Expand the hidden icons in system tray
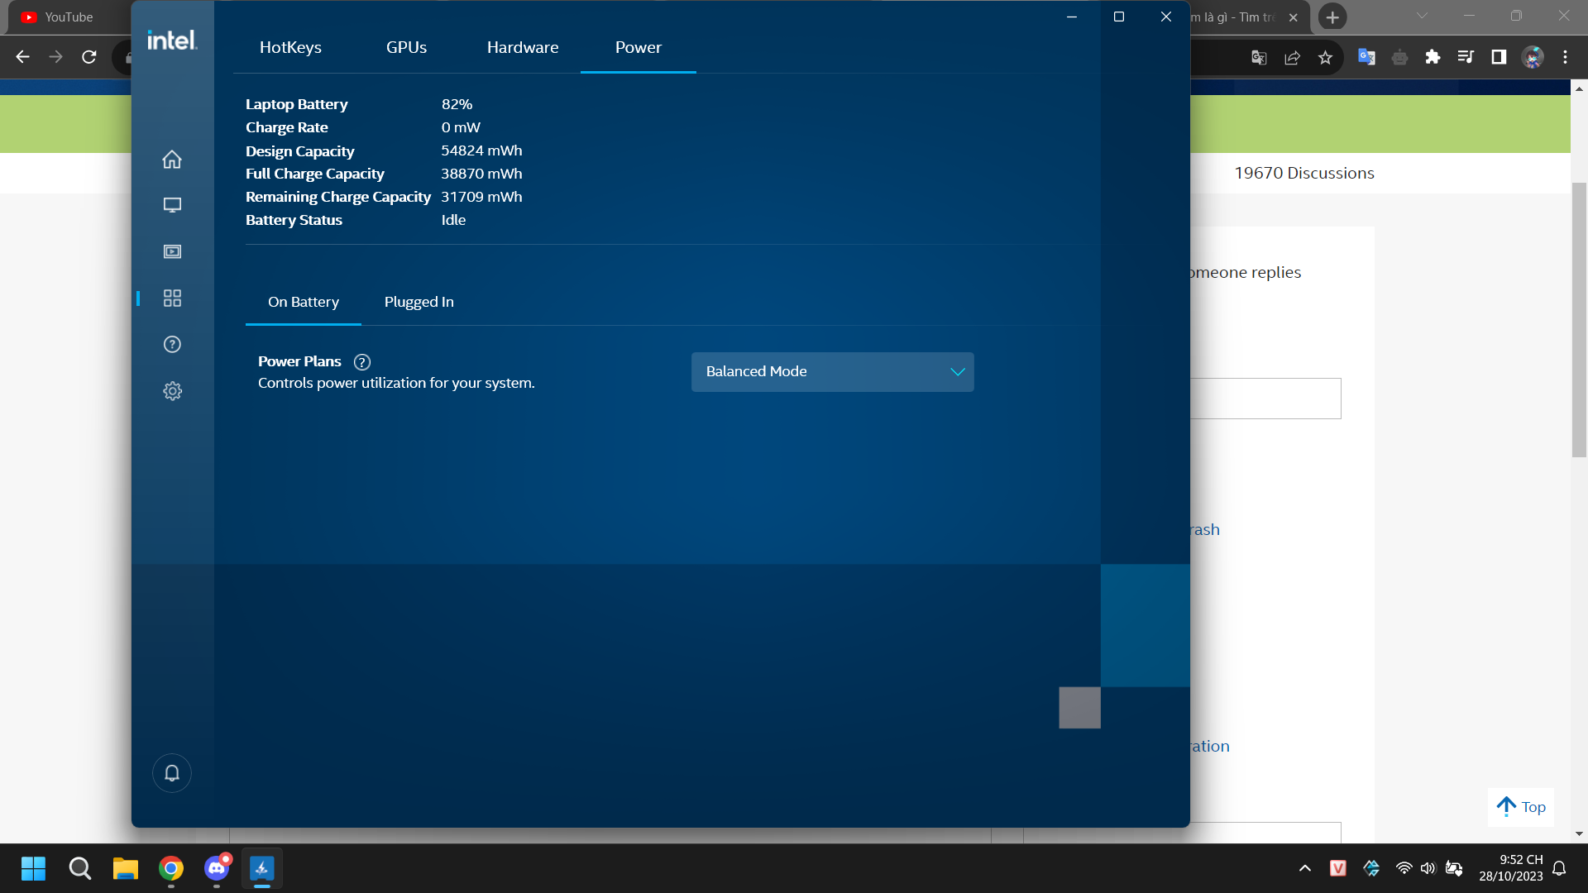Screen dimensions: 1588x893 (1305, 868)
